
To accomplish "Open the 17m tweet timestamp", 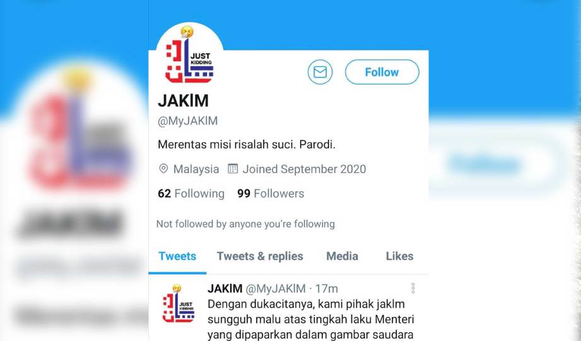I will tap(326, 289).
